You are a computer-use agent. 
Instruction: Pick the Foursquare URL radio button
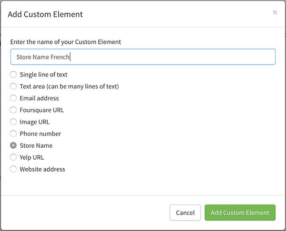pyautogui.click(x=13, y=110)
